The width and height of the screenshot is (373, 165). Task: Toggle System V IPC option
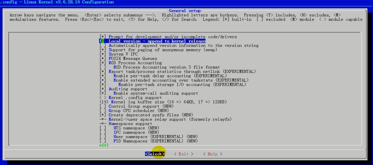(x=119, y=54)
